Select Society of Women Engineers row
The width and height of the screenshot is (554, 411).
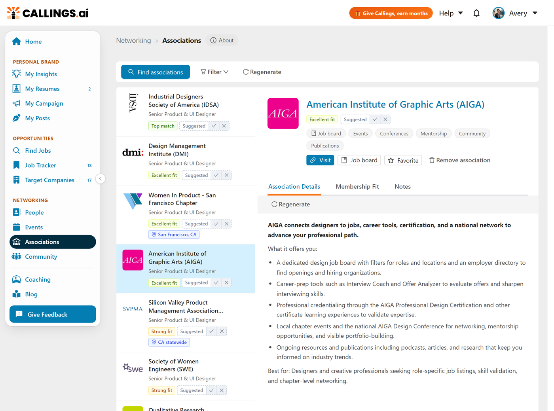[x=186, y=376]
